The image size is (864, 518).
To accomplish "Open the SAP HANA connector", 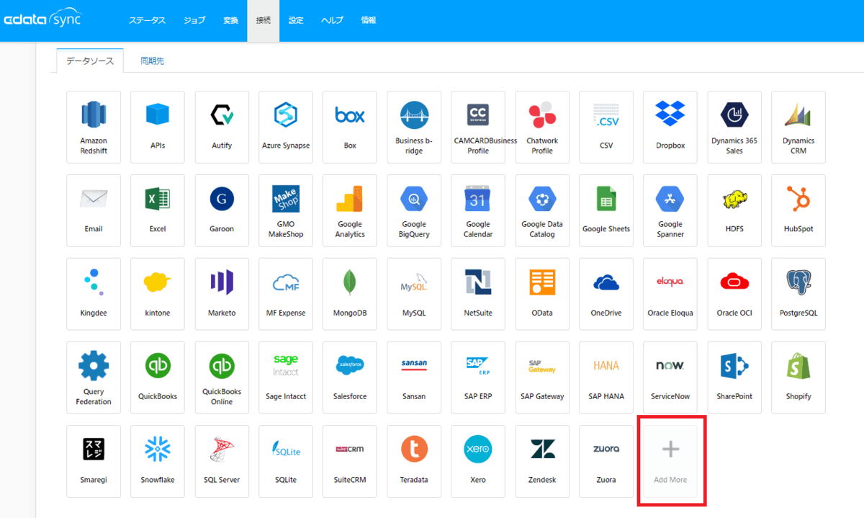I will (x=606, y=378).
